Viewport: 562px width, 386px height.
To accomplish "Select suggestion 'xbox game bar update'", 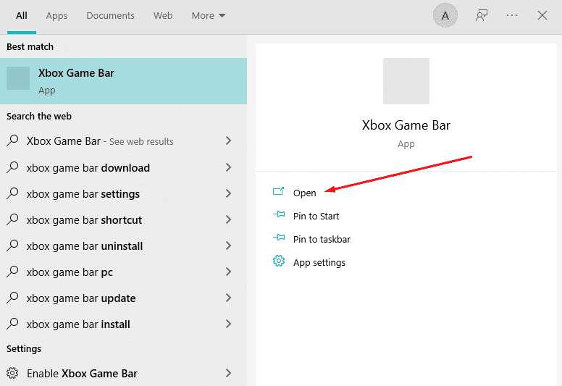I will click(123, 298).
